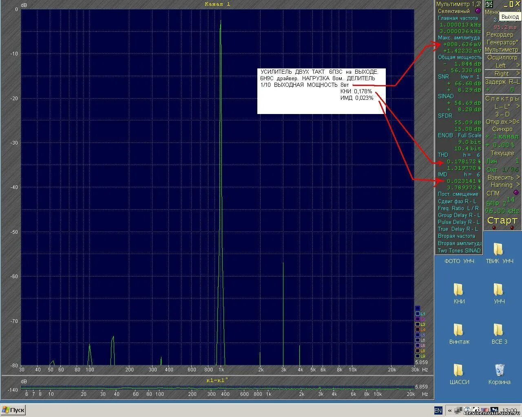Click the analyzer application icon in the title bar
The height and width of the screenshot is (417, 522).
coord(489,4)
